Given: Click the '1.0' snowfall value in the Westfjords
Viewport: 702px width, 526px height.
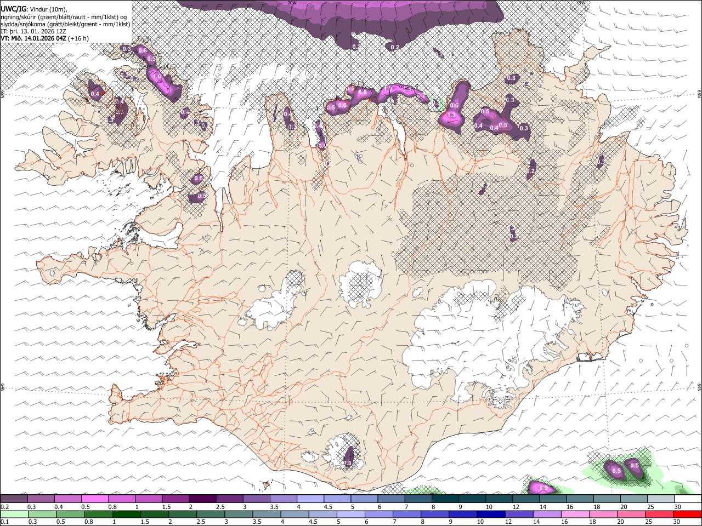Looking at the screenshot, I should 157,76.
